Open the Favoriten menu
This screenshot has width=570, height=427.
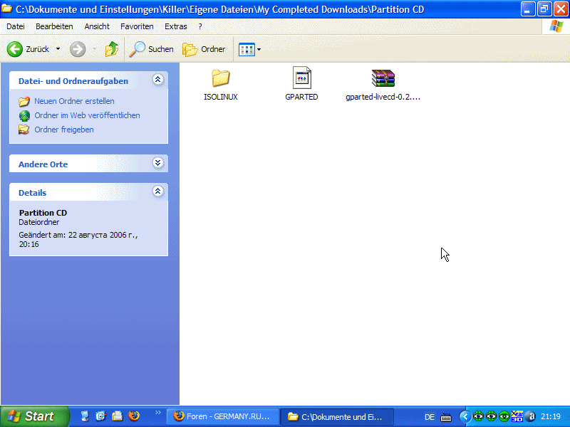pyautogui.click(x=137, y=26)
